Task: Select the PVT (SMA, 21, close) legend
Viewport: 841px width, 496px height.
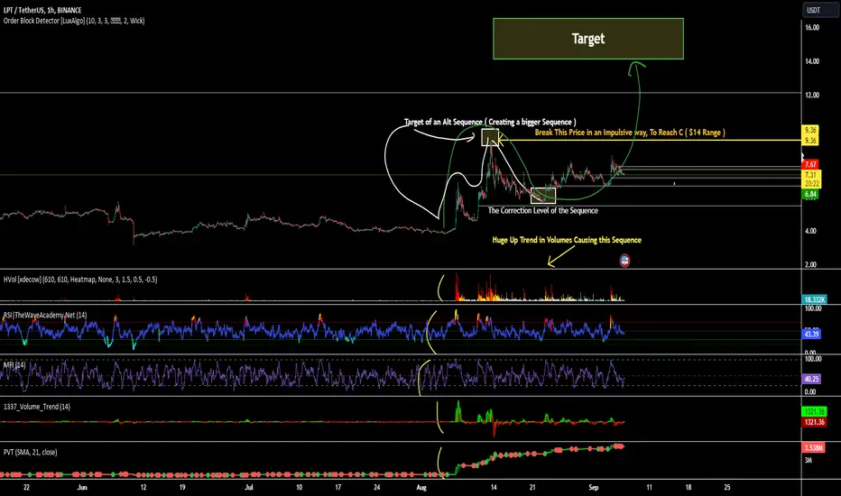Action: 30,452
